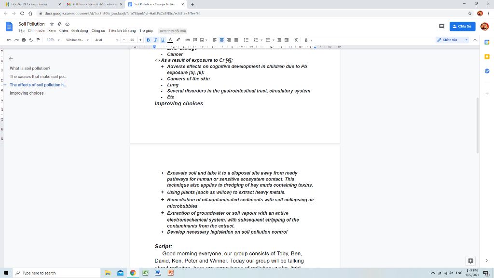Viewport: 494px width, 278px height.
Task: Open the Tasks side panel icon
Action: pos(487,71)
